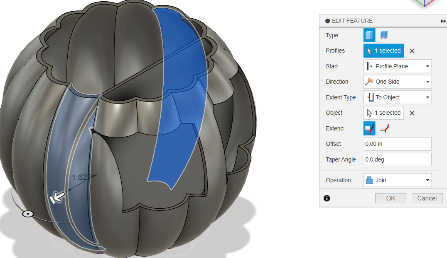The height and width of the screenshot is (258, 447).
Task: Clear the Profiles selection with X
Action: (x=412, y=51)
